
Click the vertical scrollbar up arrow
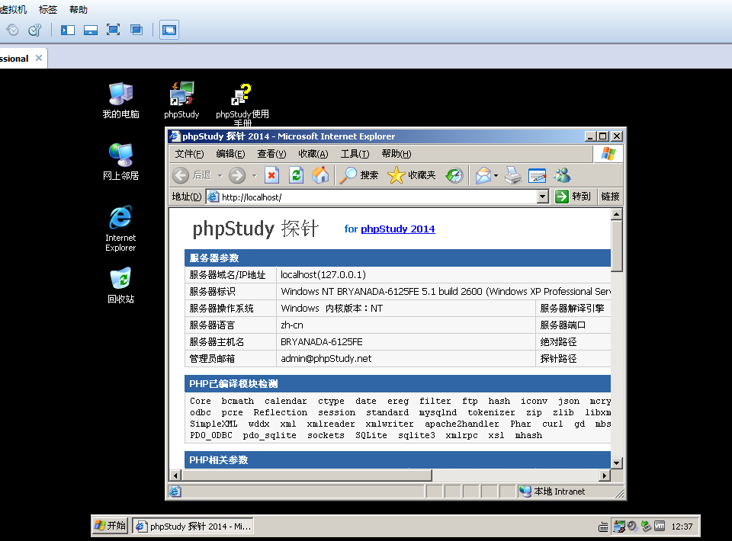pos(617,214)
